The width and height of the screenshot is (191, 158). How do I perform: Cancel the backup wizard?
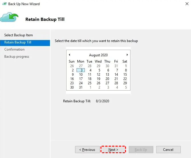coord(168,150)
